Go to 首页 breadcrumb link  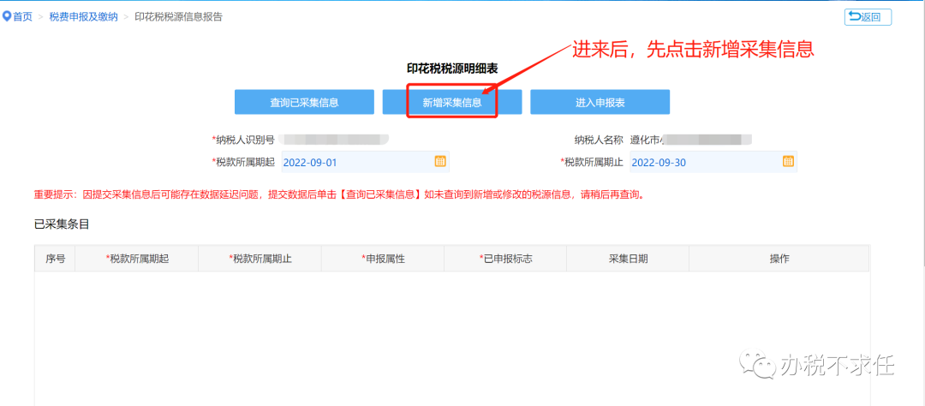pos(23,17)
